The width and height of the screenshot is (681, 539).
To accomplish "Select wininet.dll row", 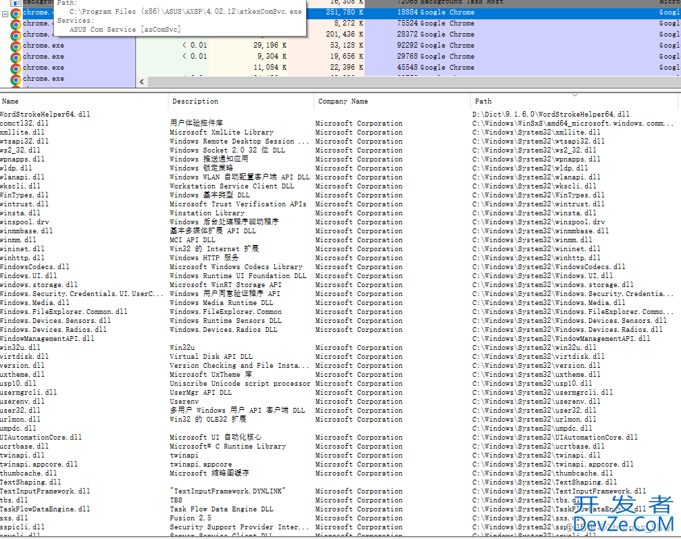I will pos(340,248).
